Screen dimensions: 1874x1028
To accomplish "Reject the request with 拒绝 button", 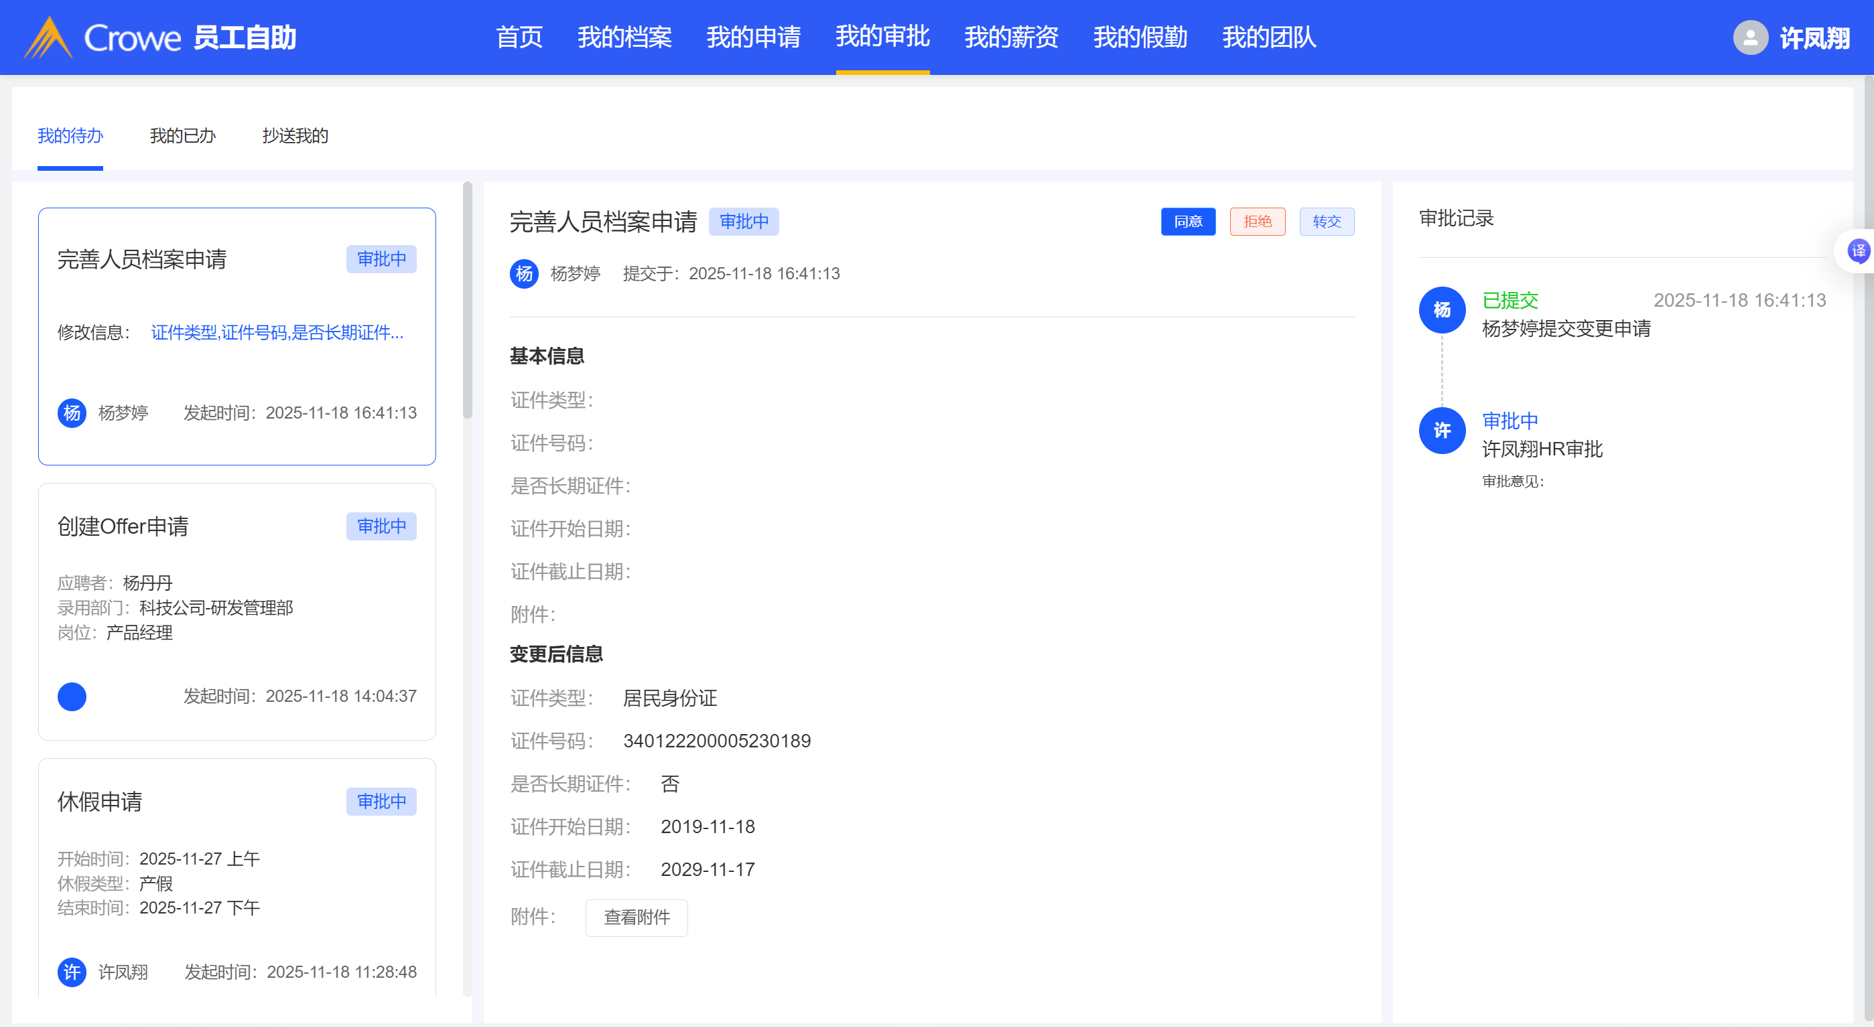I will pyautogui.click(x=1257, y=222).
